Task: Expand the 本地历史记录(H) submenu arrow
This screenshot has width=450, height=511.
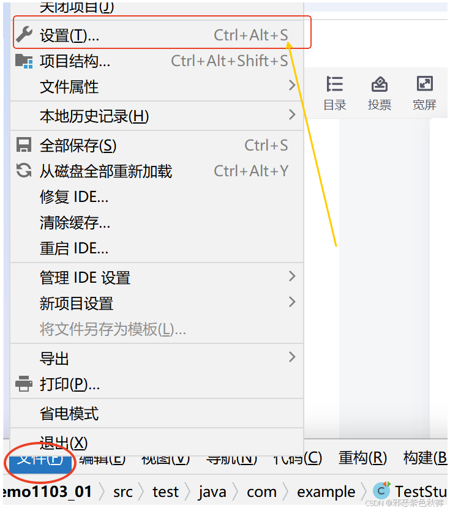Action: [292, 114]
